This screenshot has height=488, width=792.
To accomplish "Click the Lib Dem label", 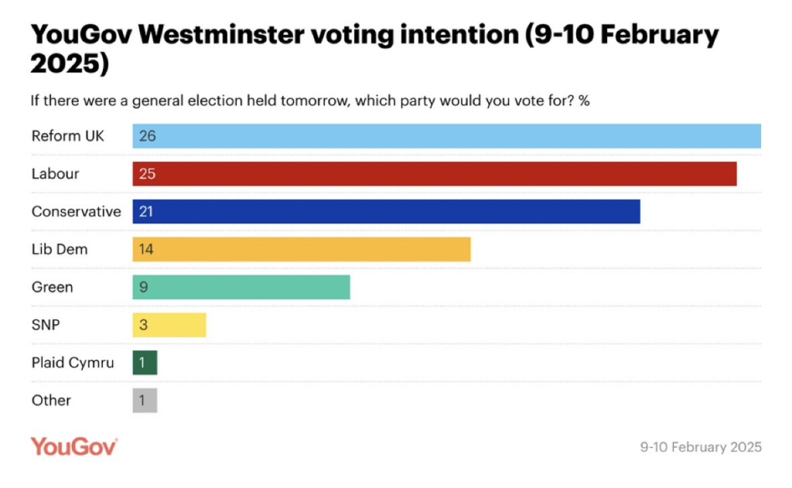I will [60, 249].
